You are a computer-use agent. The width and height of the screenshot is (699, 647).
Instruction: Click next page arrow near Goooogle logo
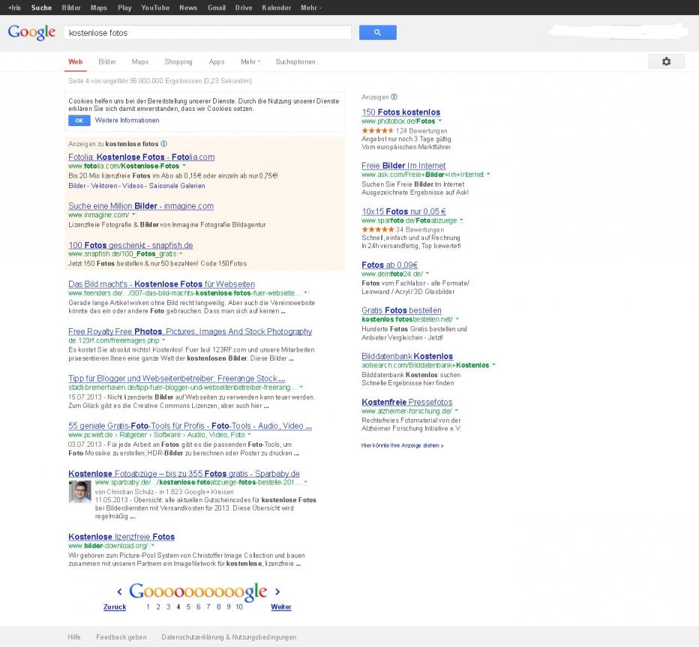click(277, 592)
